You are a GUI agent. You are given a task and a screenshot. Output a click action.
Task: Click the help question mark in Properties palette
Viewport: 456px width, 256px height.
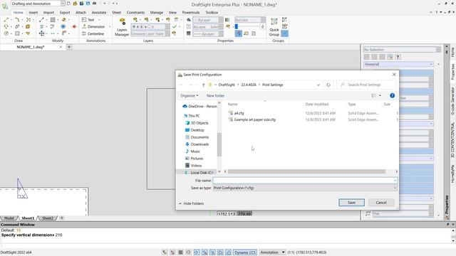tap(398, 57)
